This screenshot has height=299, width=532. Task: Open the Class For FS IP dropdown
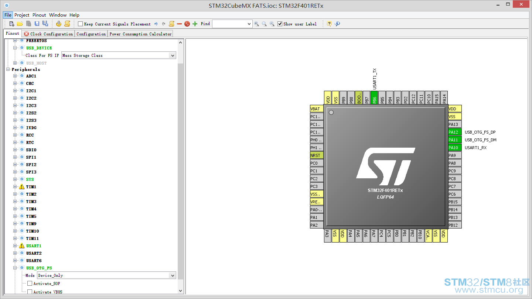click(x=172, y=55)
